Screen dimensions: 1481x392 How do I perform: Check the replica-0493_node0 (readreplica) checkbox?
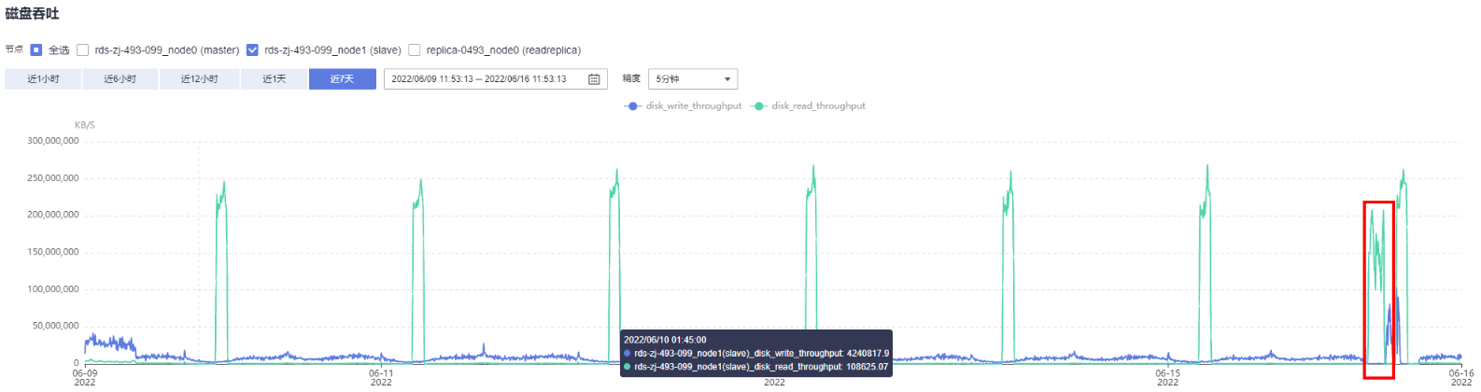(415, 50)
